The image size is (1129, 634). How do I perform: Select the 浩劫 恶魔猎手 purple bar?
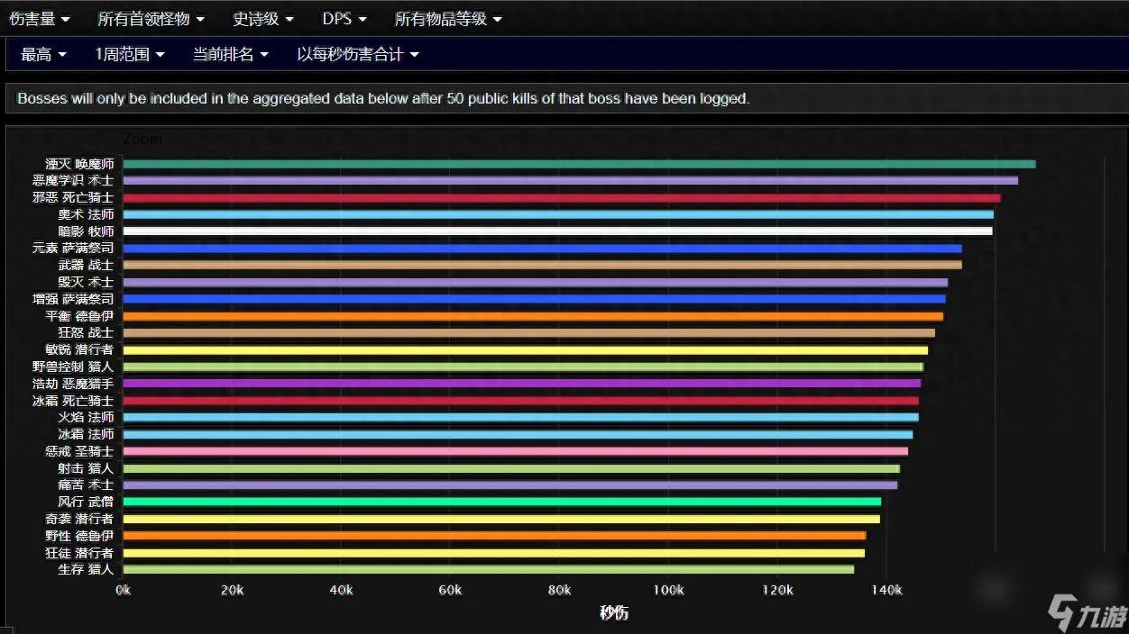point(521,384)
